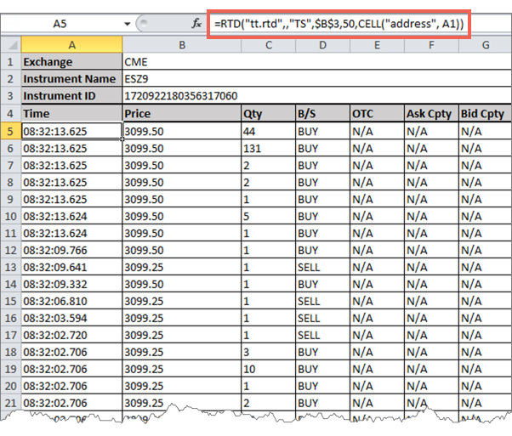Screen dimensions: 512x436
Task: Open the Name Box dropdown arrow
Action: coord(128,25)
